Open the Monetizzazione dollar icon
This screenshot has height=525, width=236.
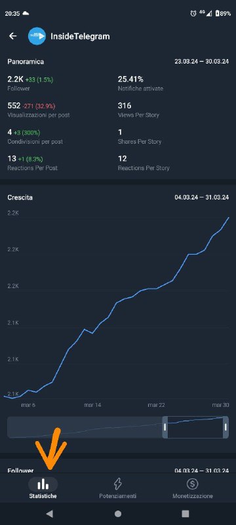(192, 484)
